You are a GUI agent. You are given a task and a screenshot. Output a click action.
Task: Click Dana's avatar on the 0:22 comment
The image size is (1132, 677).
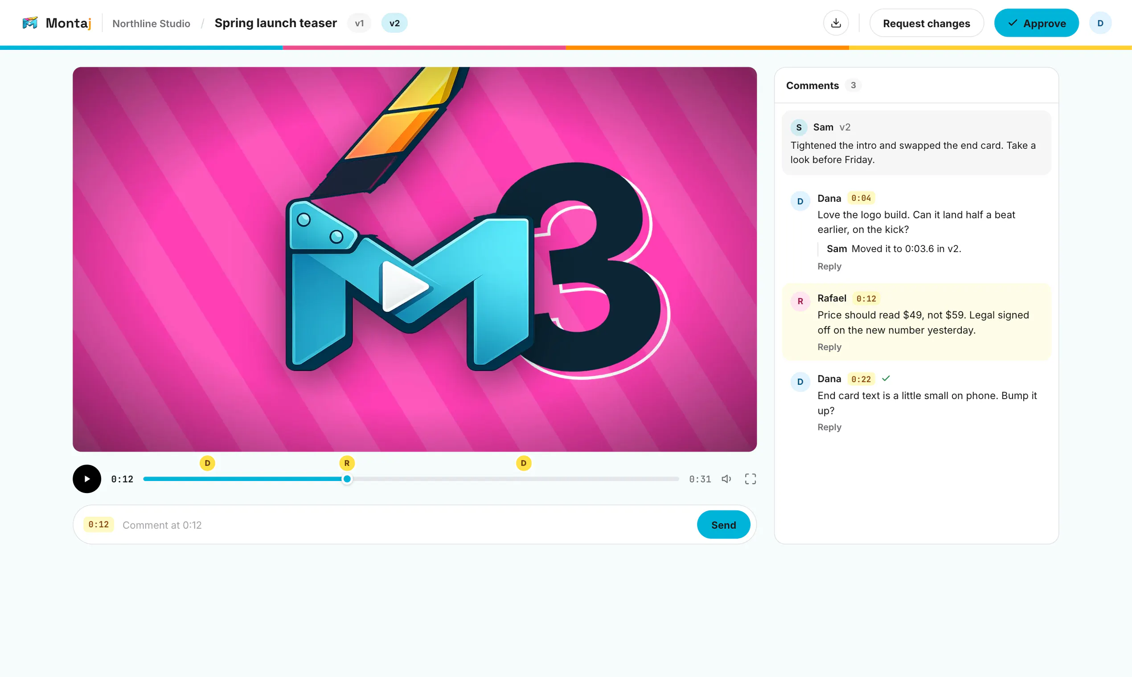point(800,382)
